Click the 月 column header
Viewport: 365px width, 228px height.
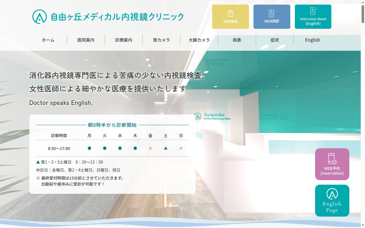pos(89,136)
